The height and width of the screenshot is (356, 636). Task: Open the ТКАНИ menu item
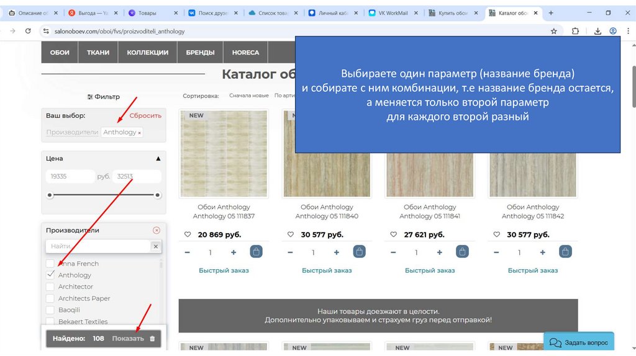coord(98,52)
